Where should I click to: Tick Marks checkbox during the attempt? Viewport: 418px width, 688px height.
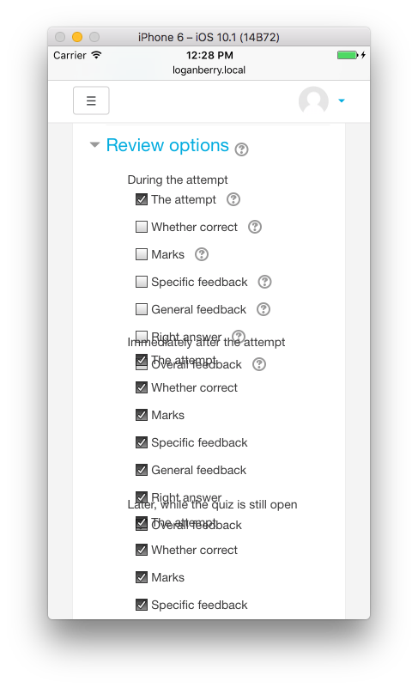[142, 254]
